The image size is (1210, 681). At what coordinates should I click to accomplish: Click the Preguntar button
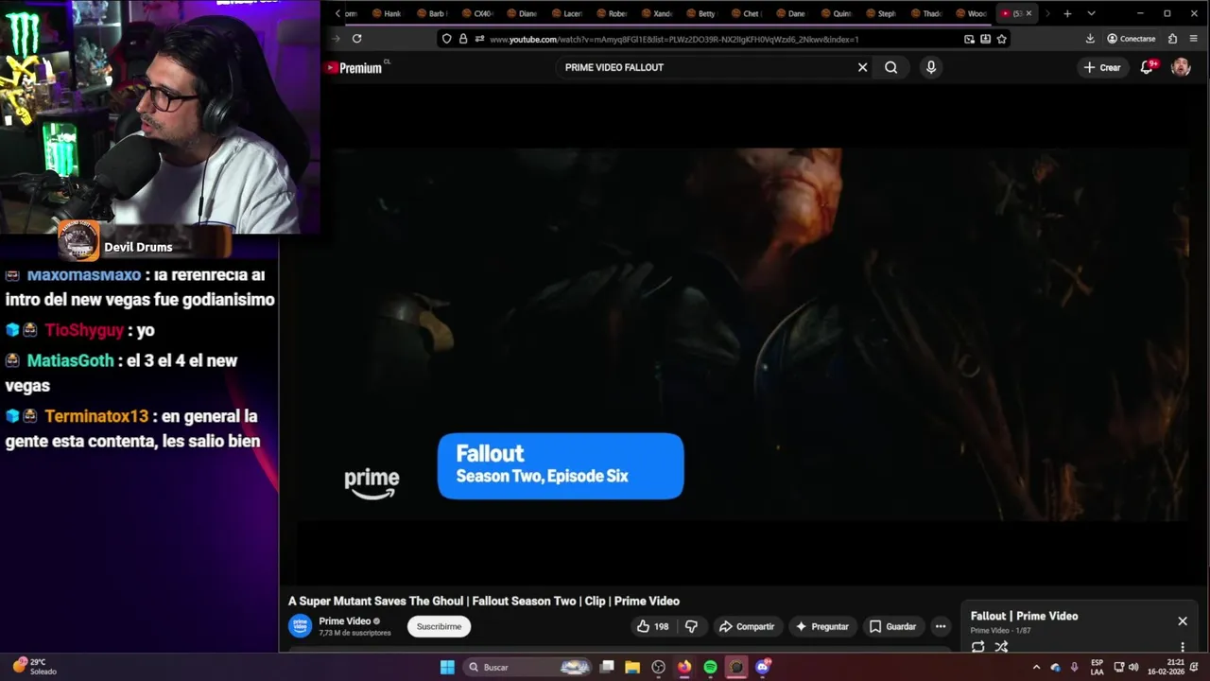coord(822,626)
